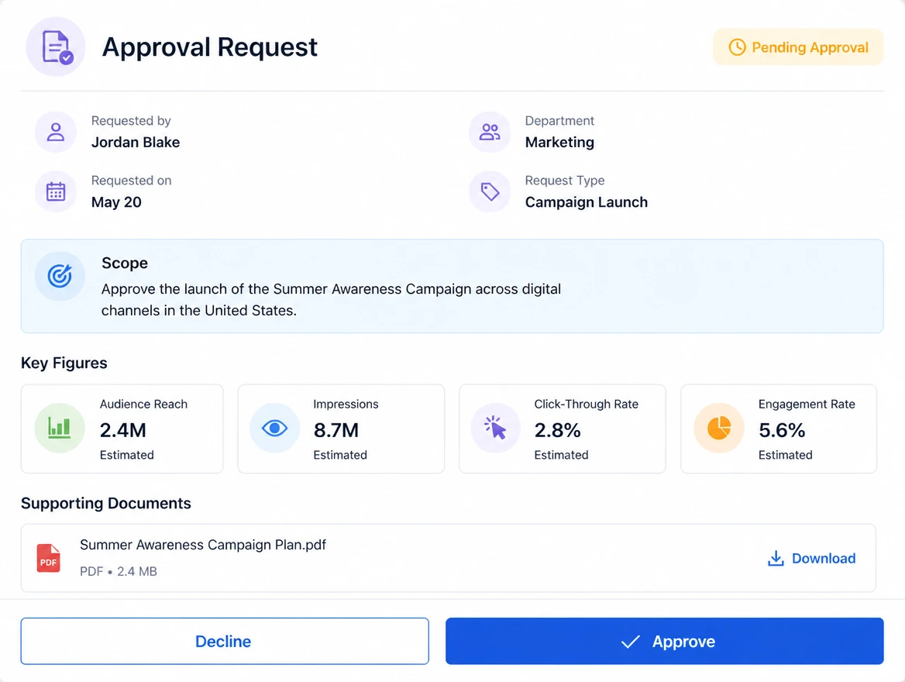
Task: Click the Supporting Documents heading
Action: pyautogui.click(x=105, y=504)
